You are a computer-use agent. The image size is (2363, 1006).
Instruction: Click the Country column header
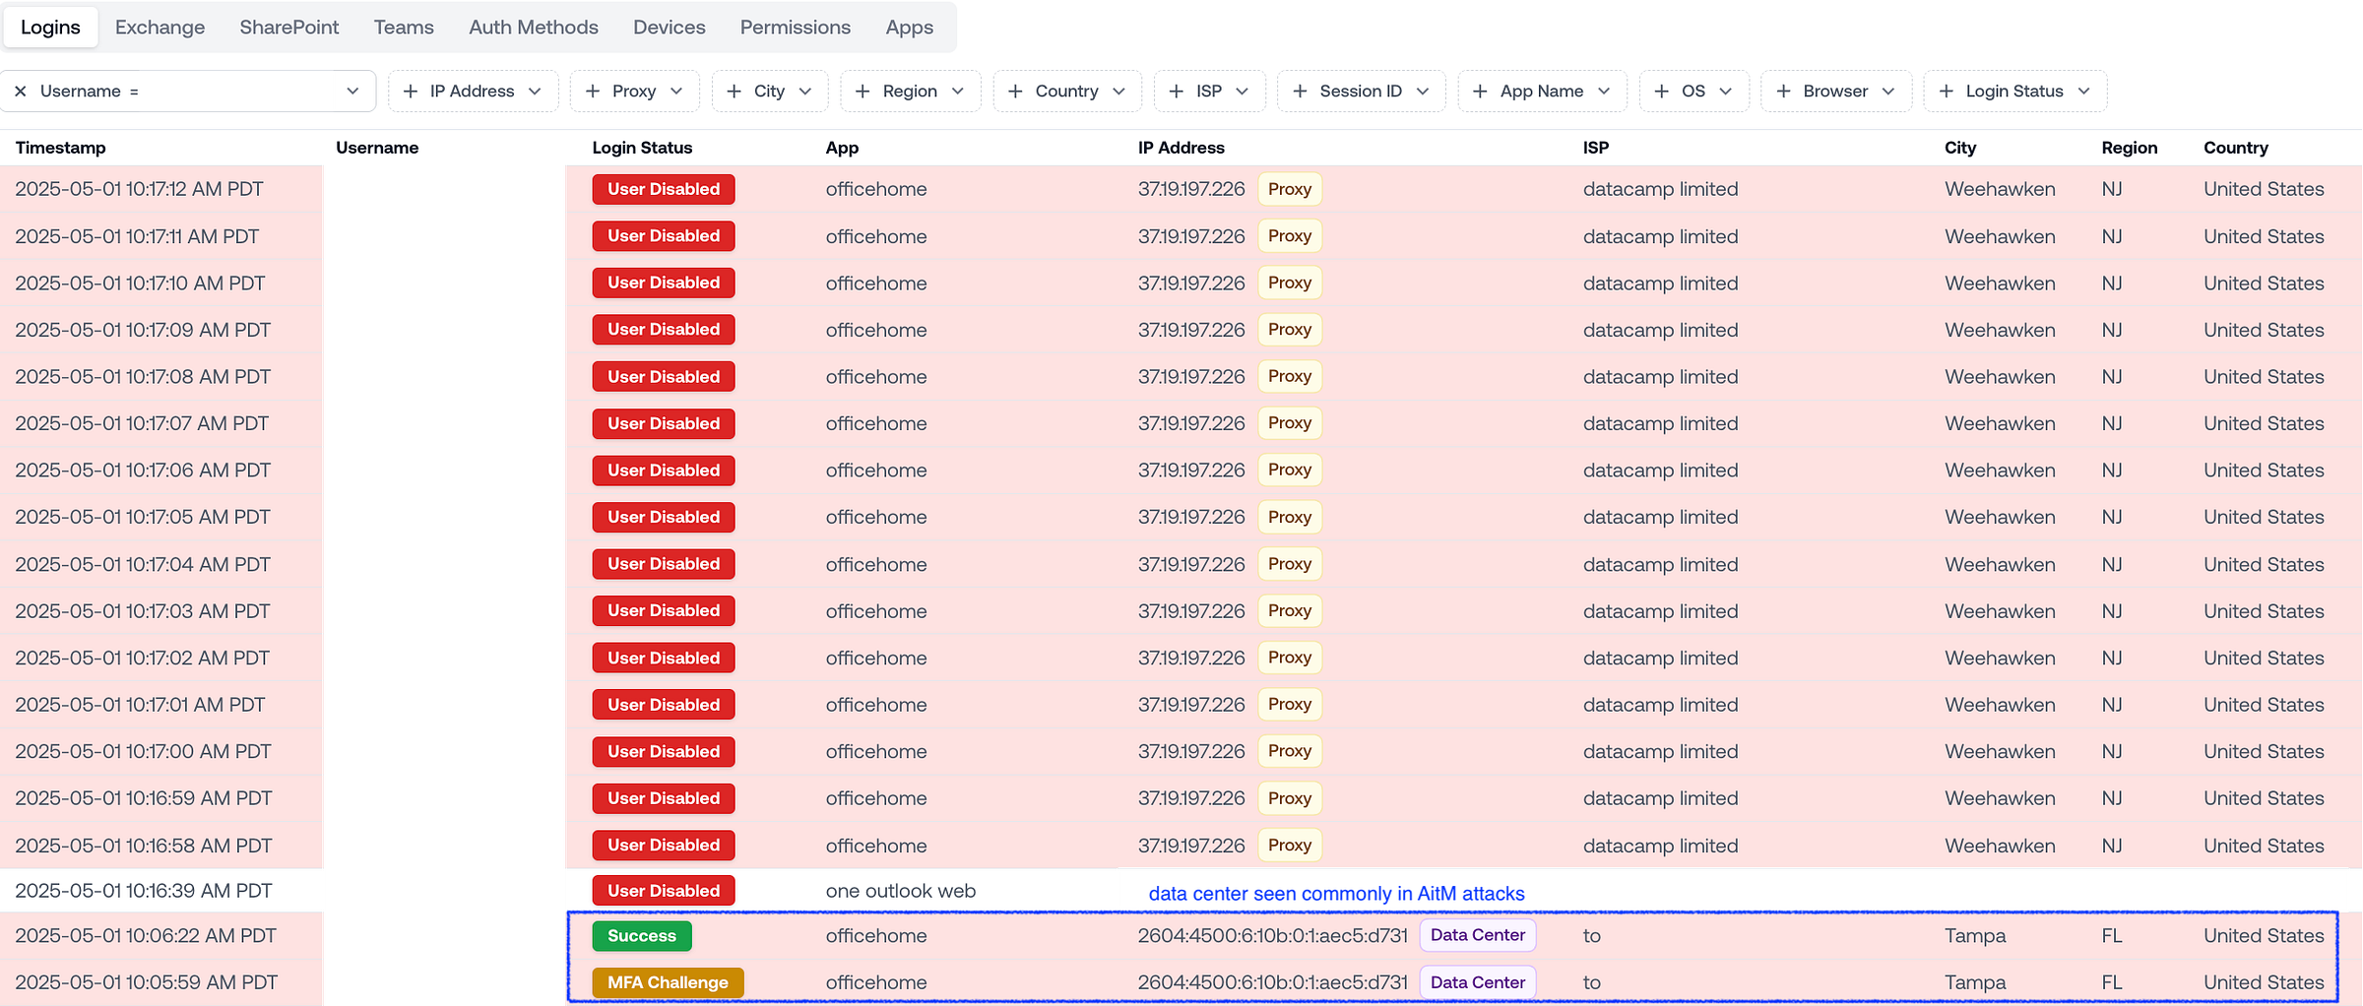[x=2236, y=148]
